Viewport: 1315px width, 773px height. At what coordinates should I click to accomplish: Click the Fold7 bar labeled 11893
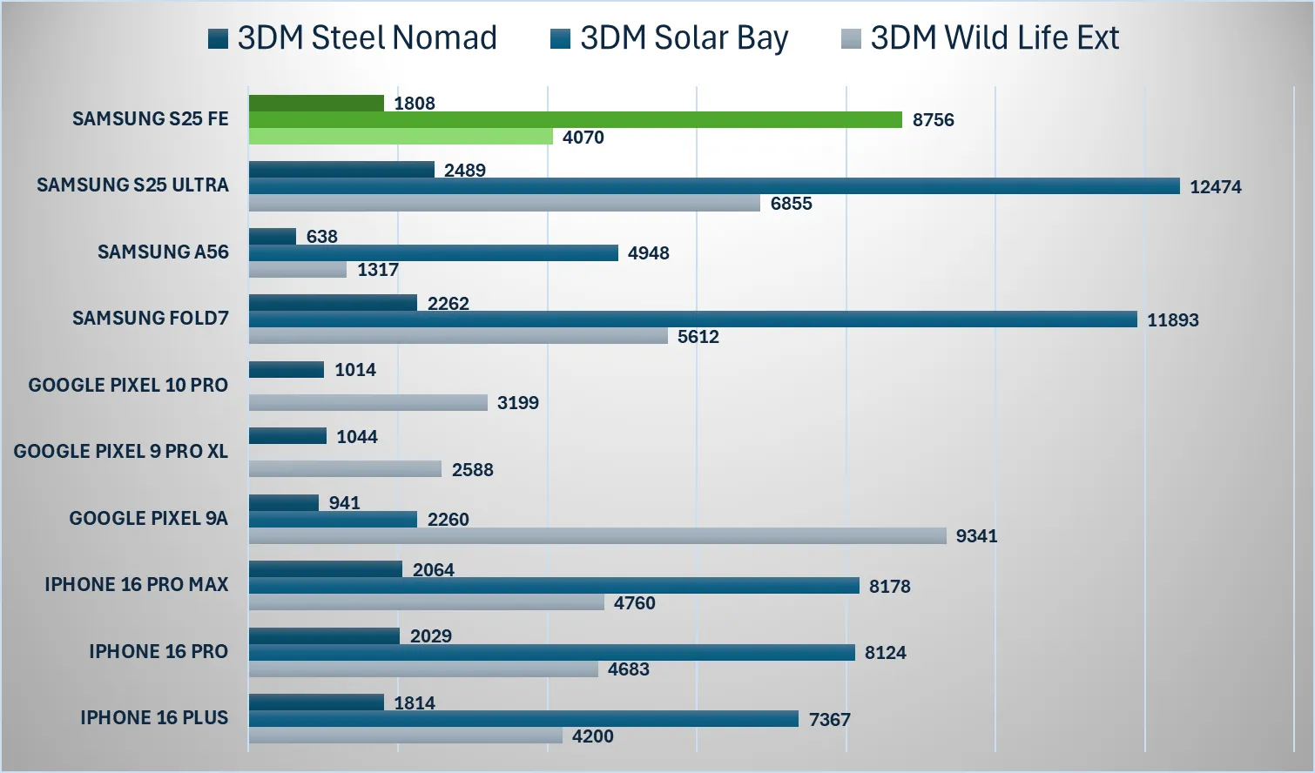(x=693, y=319)
